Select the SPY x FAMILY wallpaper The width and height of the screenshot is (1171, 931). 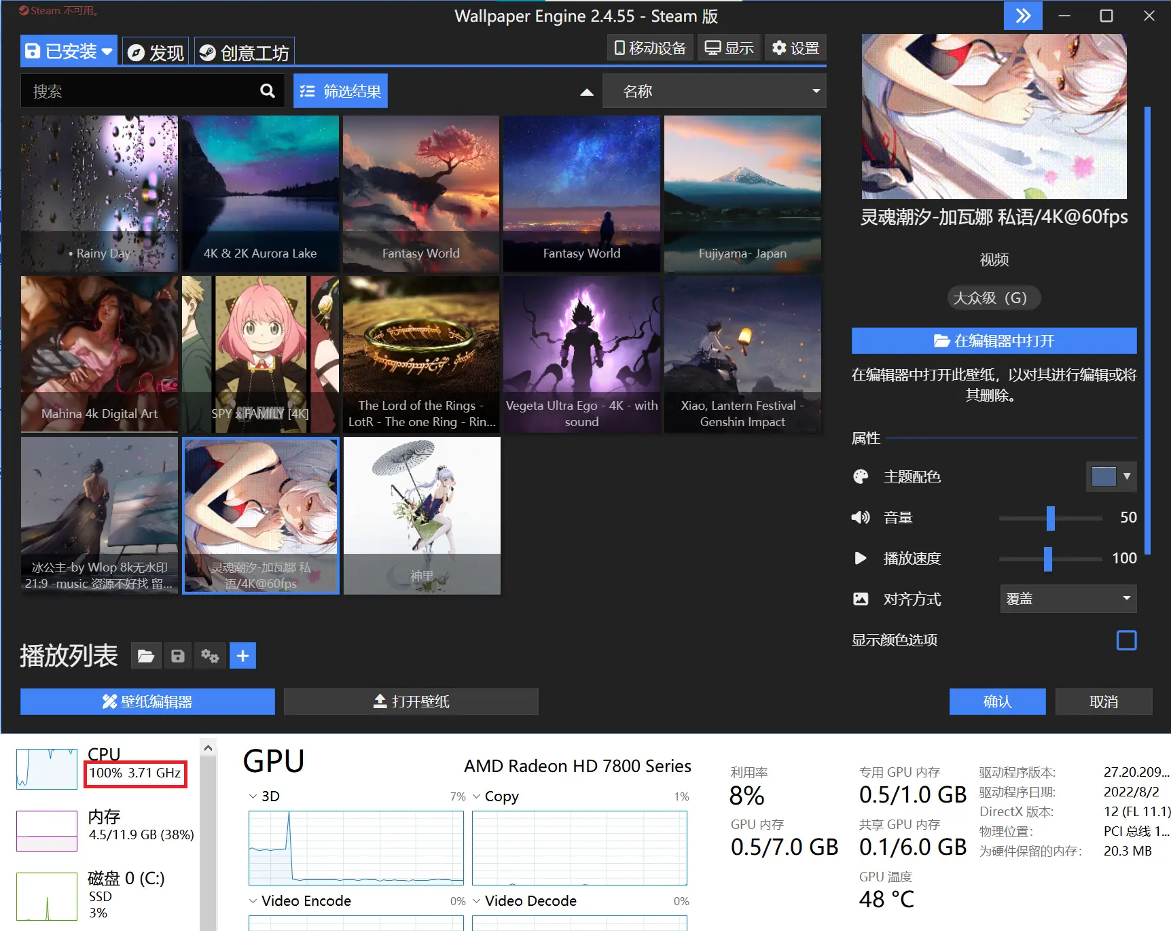coord(260,354)
